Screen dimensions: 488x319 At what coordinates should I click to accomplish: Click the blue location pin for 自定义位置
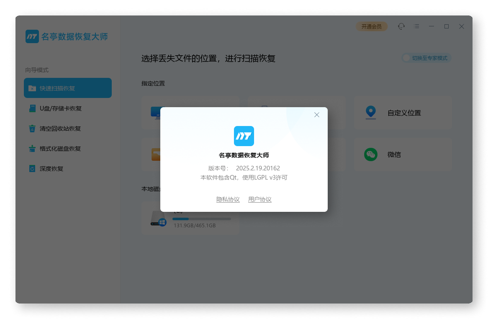370,113
